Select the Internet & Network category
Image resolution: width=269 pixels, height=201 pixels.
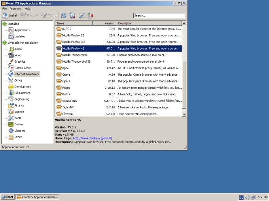(27, 74)
